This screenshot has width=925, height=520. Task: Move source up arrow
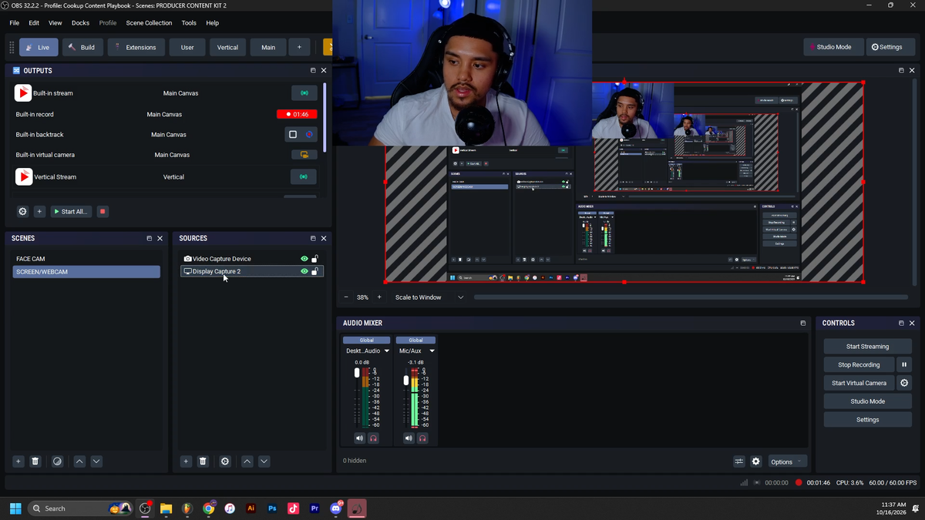(x=247, y=461)
